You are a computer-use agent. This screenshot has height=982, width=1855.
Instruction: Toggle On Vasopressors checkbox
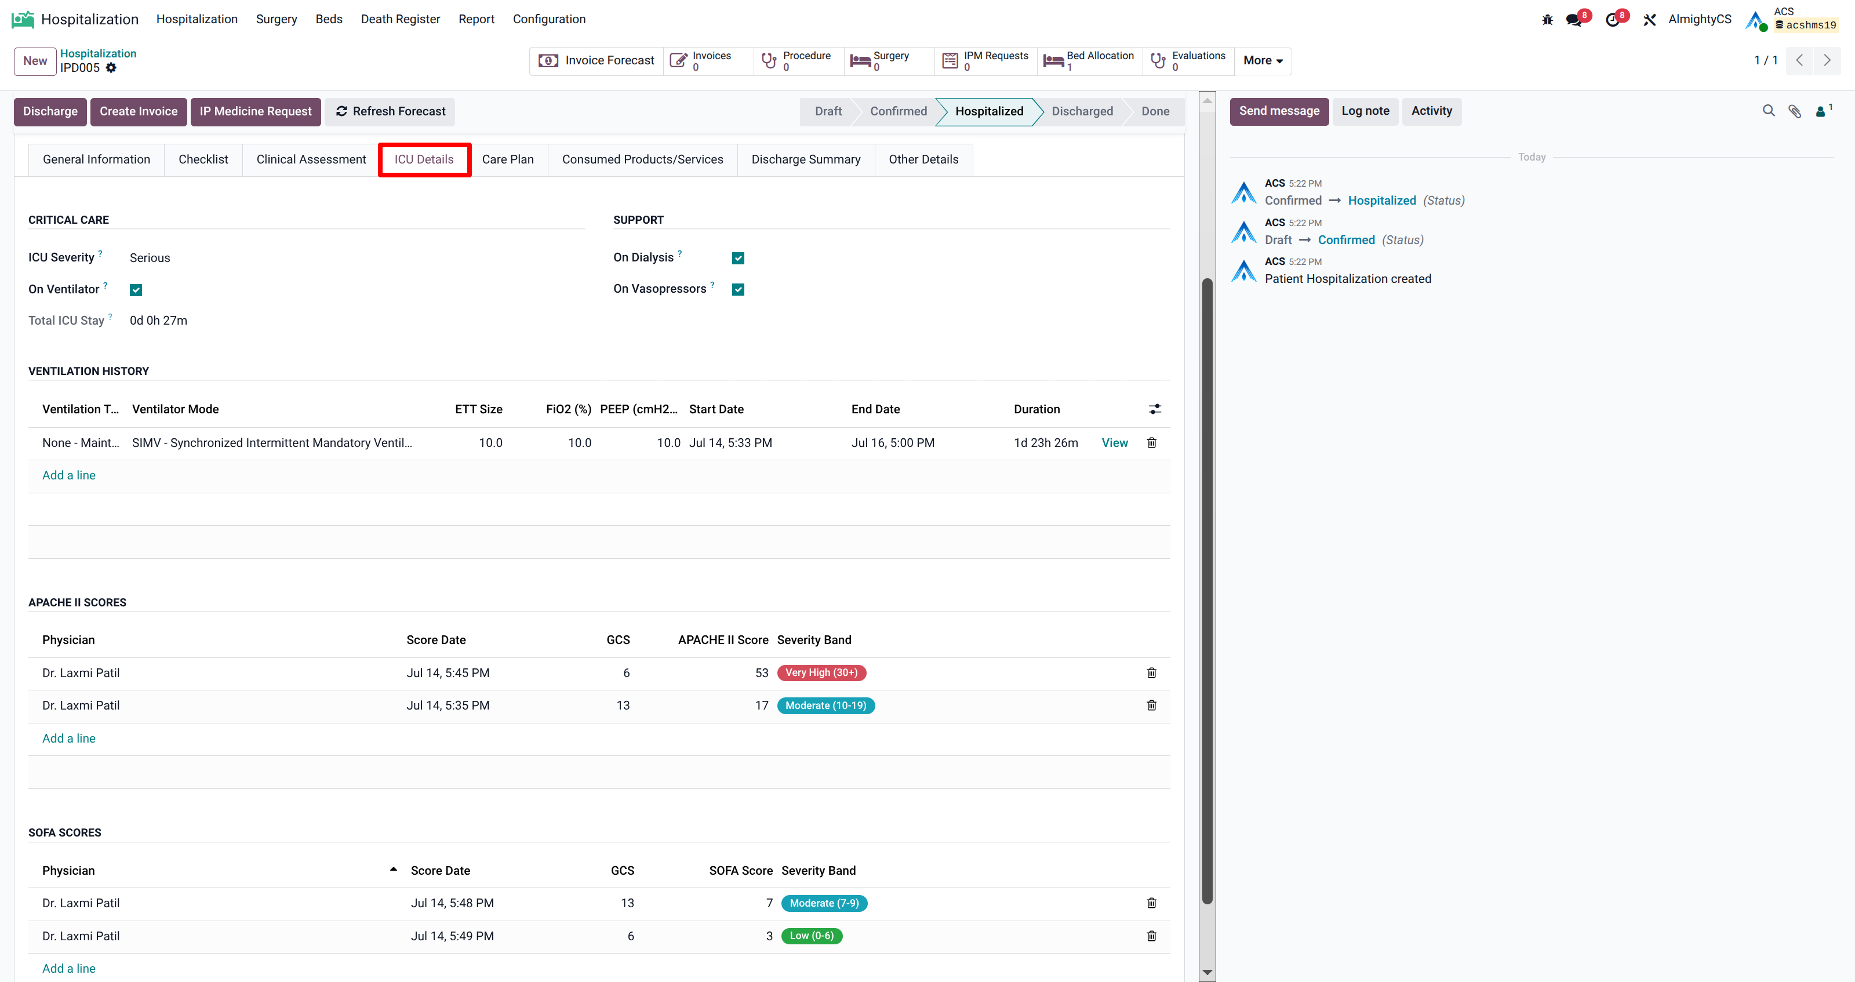pyautogui.click(x=738, y=289)
